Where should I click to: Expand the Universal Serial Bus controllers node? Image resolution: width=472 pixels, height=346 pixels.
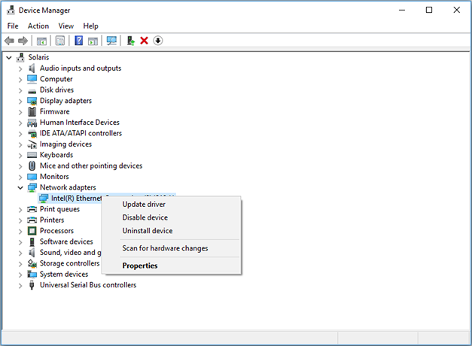(x=20, y=285)
